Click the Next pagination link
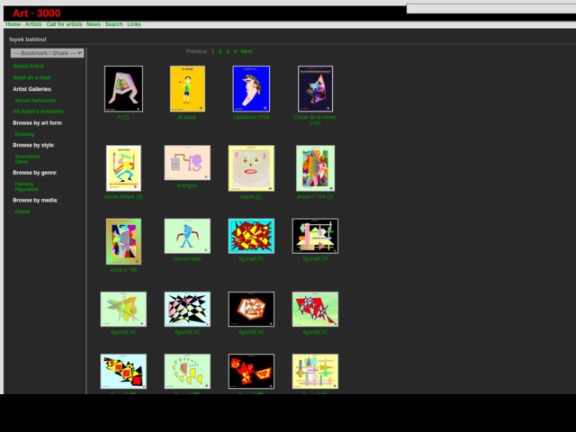The image size is (576, 432). 247,51
